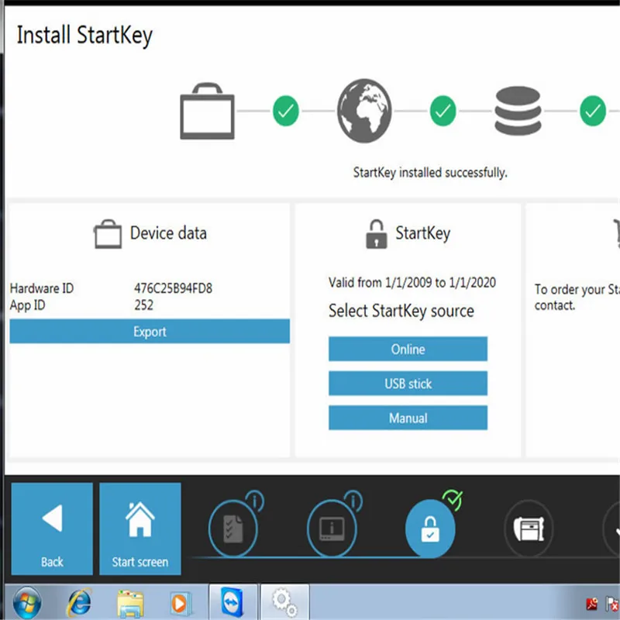Click the 'Device data' panel heading

point(168,233)
